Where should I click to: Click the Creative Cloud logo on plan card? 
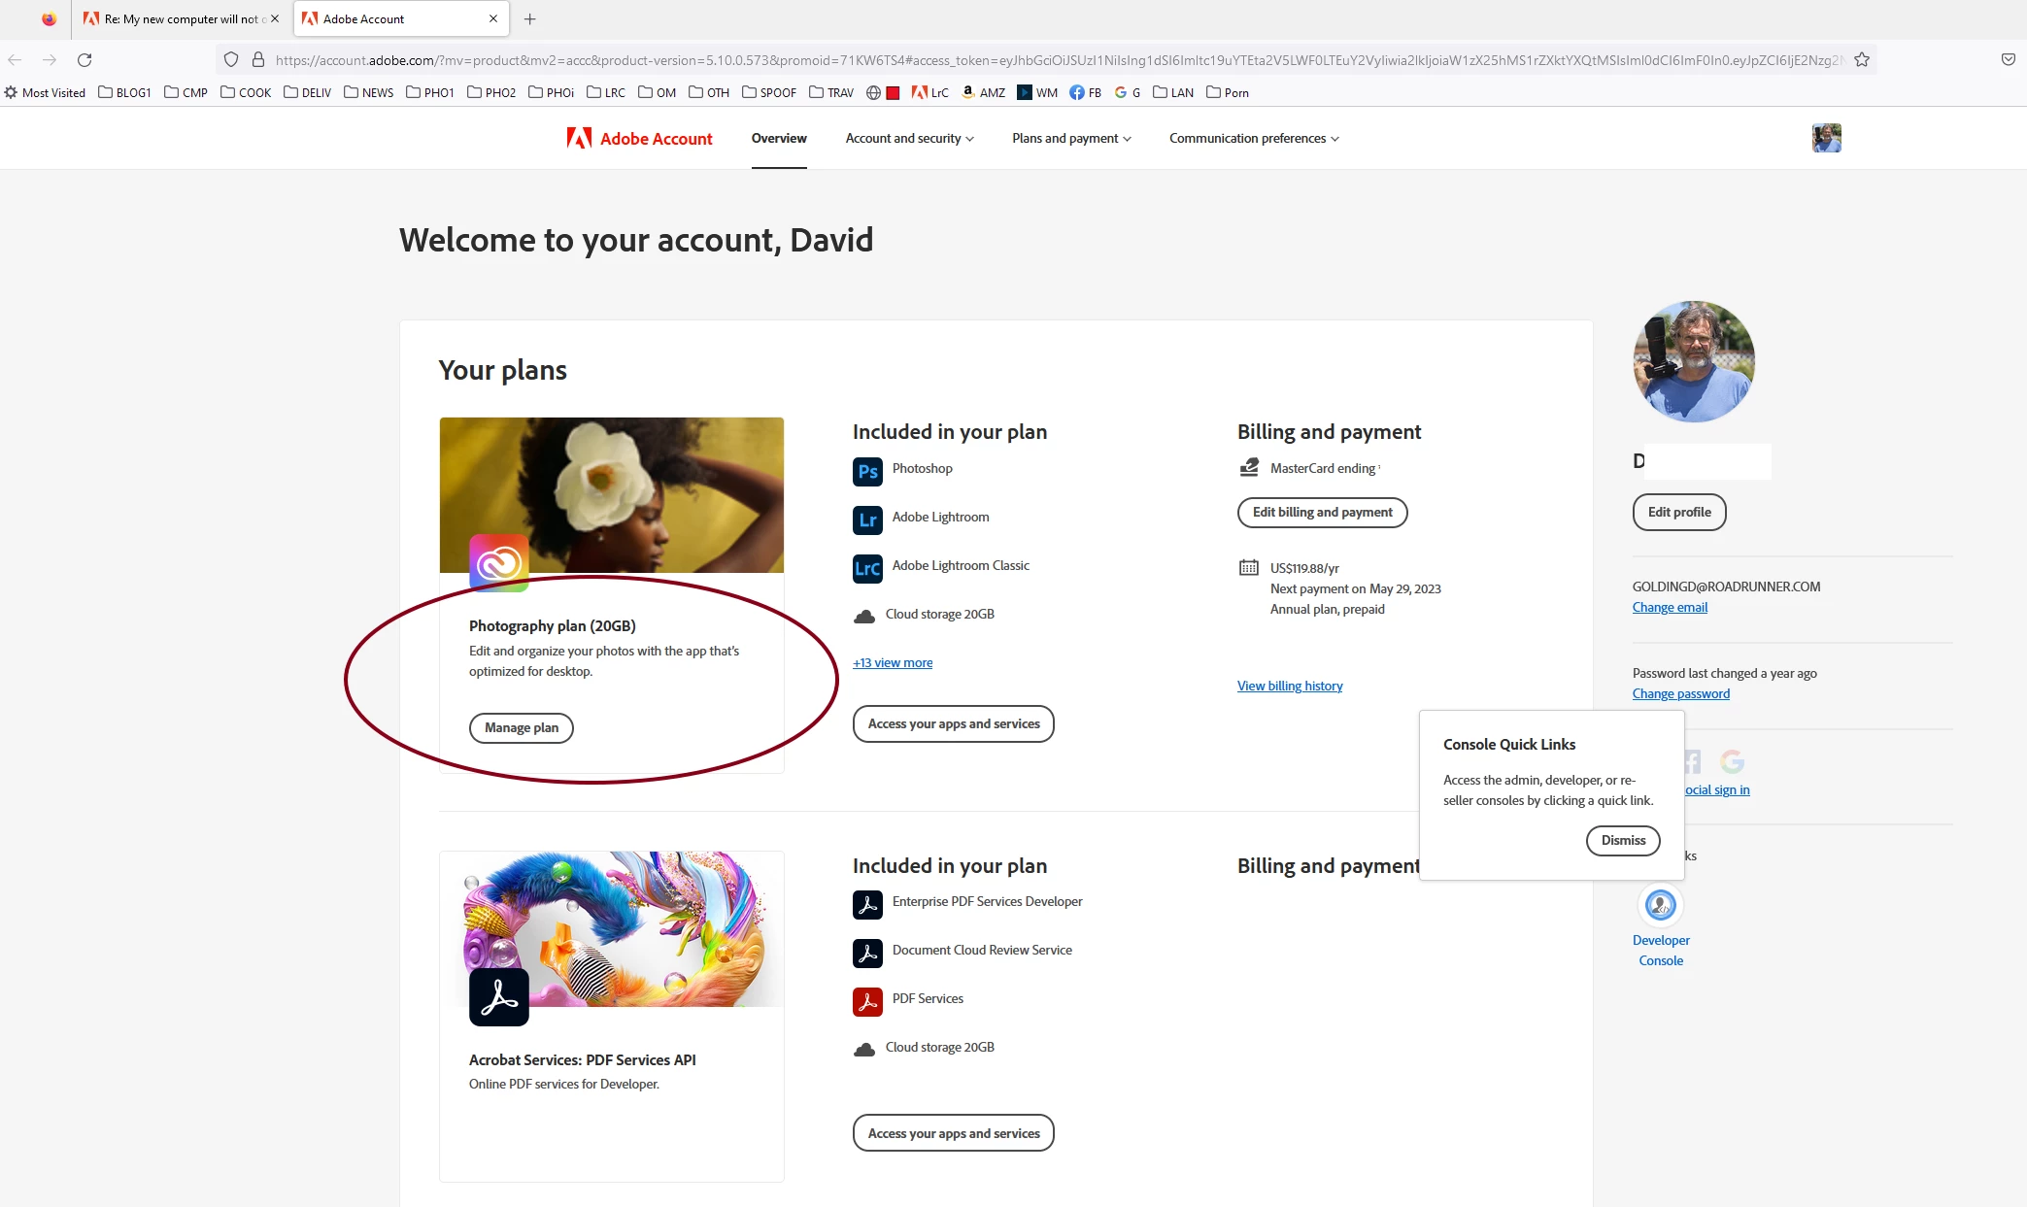[498, 562]
